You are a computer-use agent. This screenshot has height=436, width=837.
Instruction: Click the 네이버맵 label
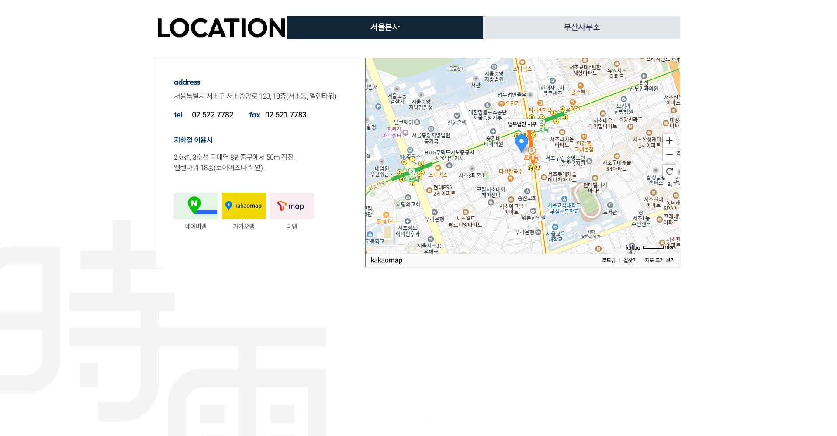[196, 226]
